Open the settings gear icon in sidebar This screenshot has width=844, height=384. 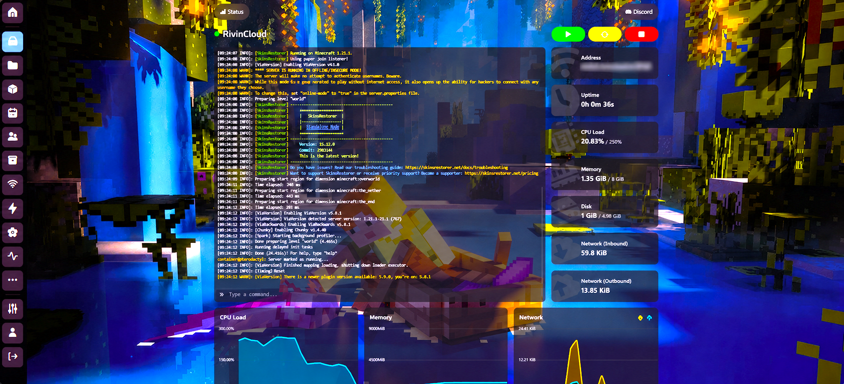pos(13,232)
